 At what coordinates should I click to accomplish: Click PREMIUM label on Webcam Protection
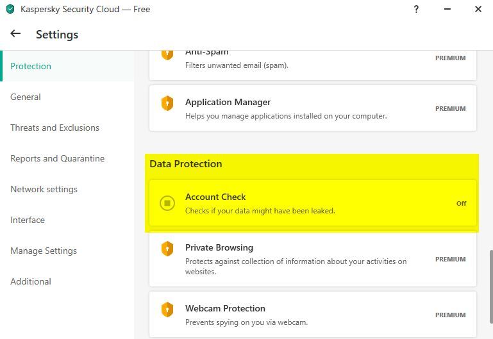point(450,315)
